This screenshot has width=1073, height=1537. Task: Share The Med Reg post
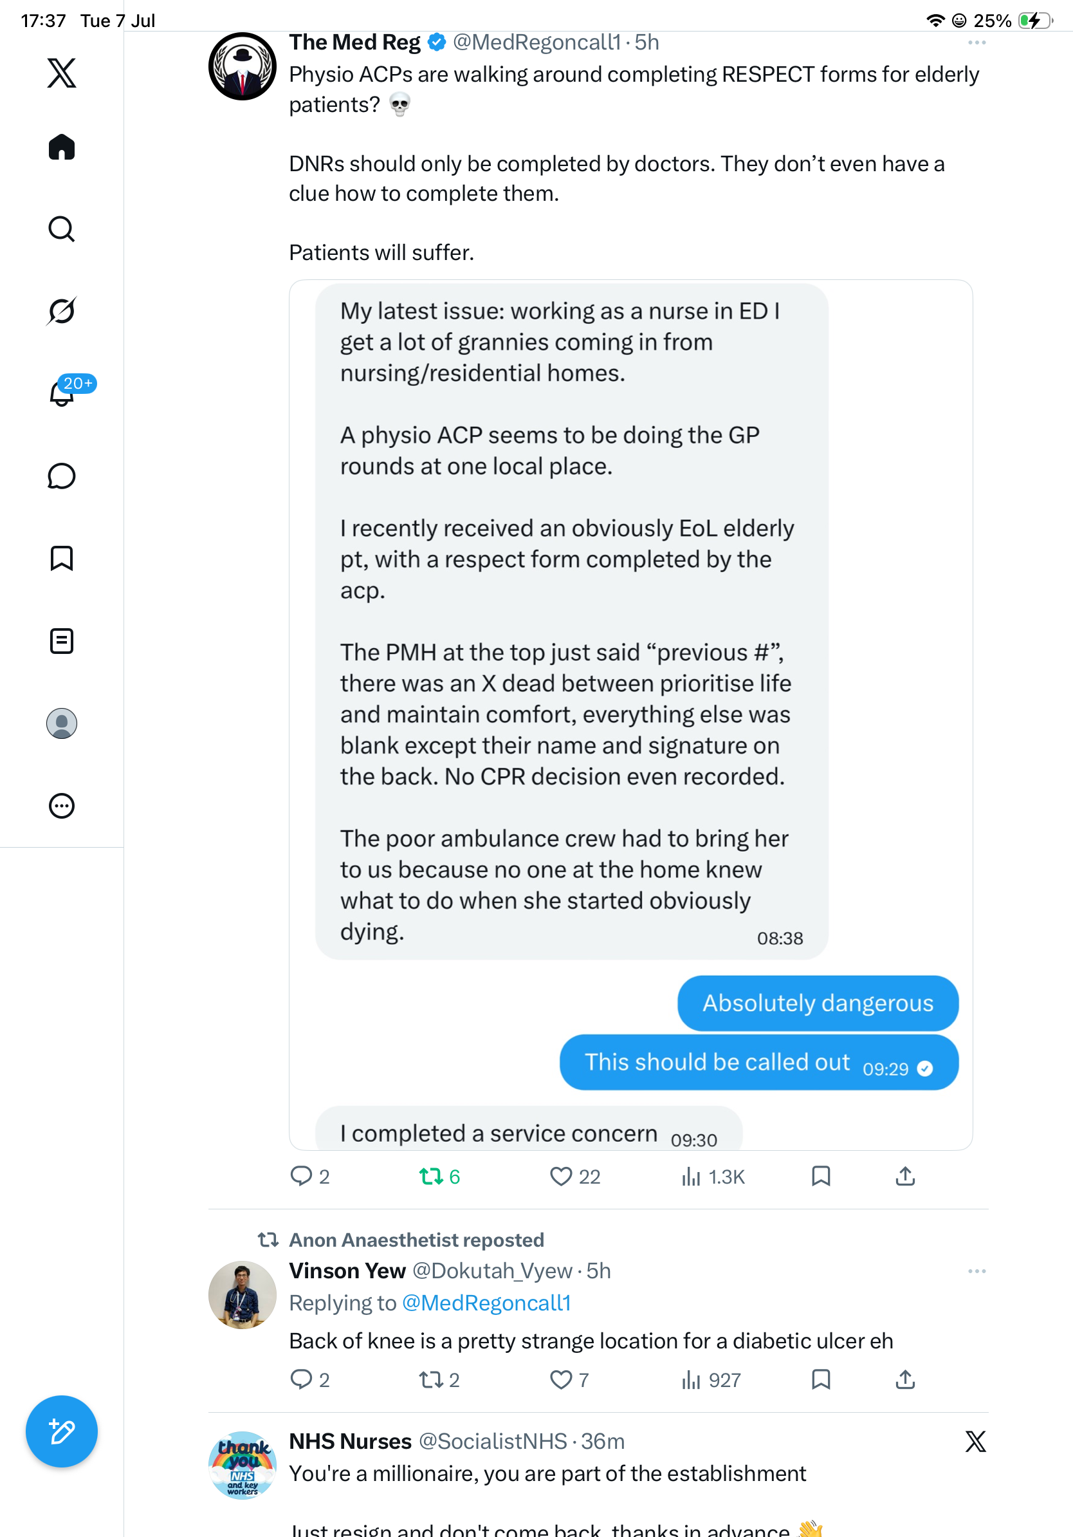[905, 1176]
